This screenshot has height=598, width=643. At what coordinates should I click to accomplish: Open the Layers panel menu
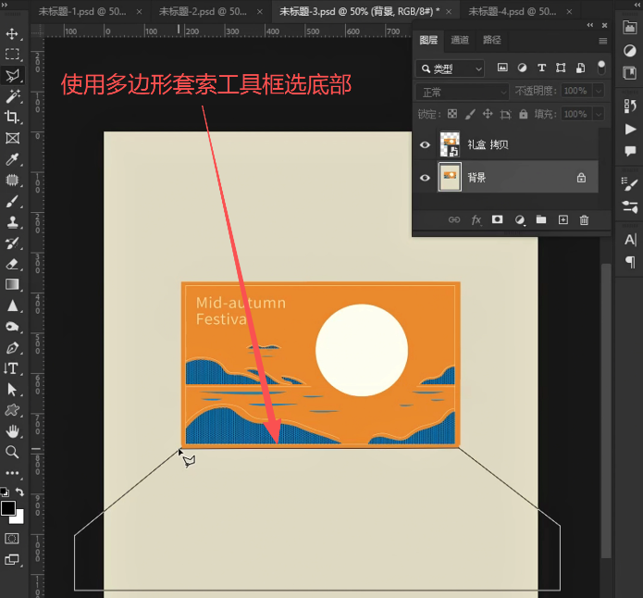[x=603, y=41]
